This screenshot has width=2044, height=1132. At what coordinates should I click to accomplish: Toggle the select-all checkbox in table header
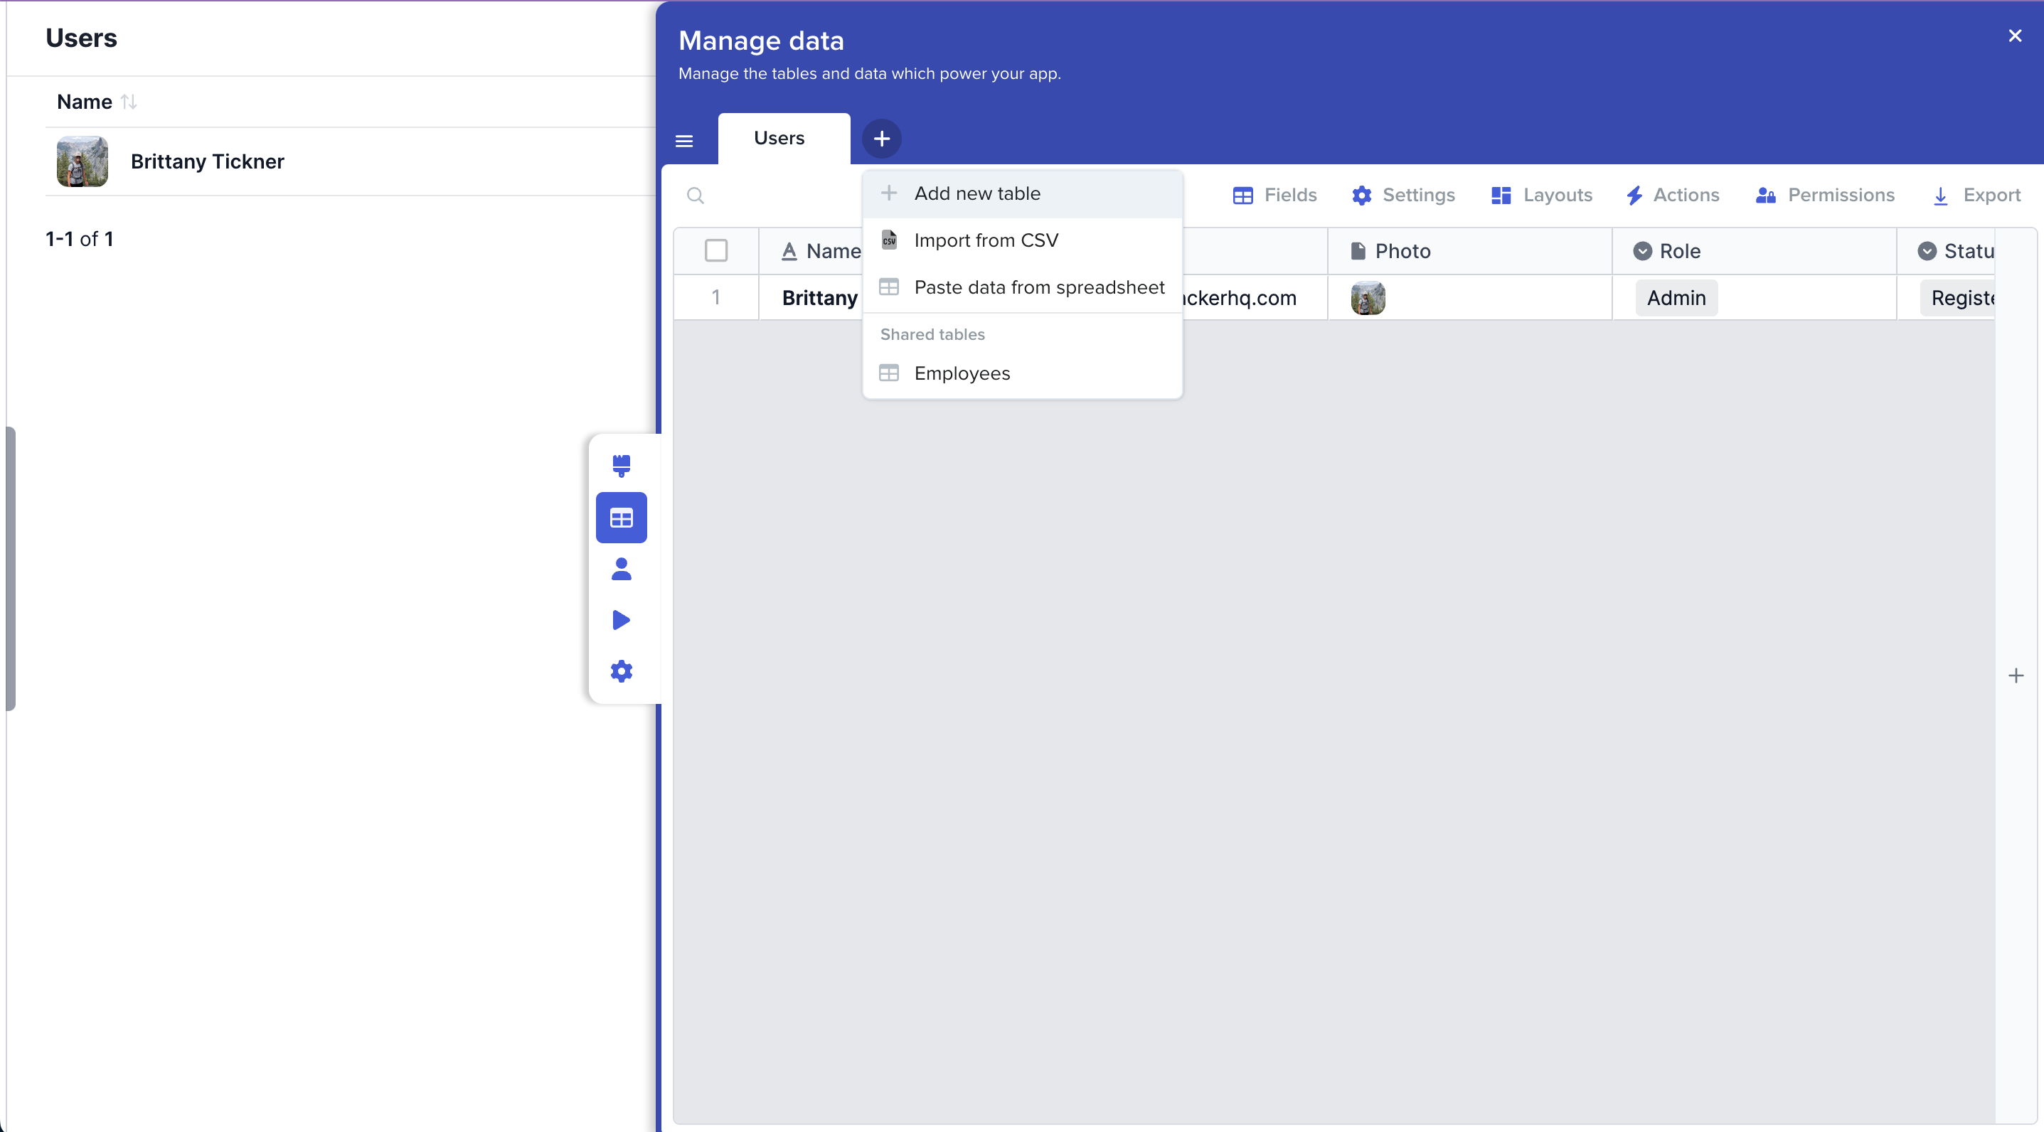click(715, 251)
